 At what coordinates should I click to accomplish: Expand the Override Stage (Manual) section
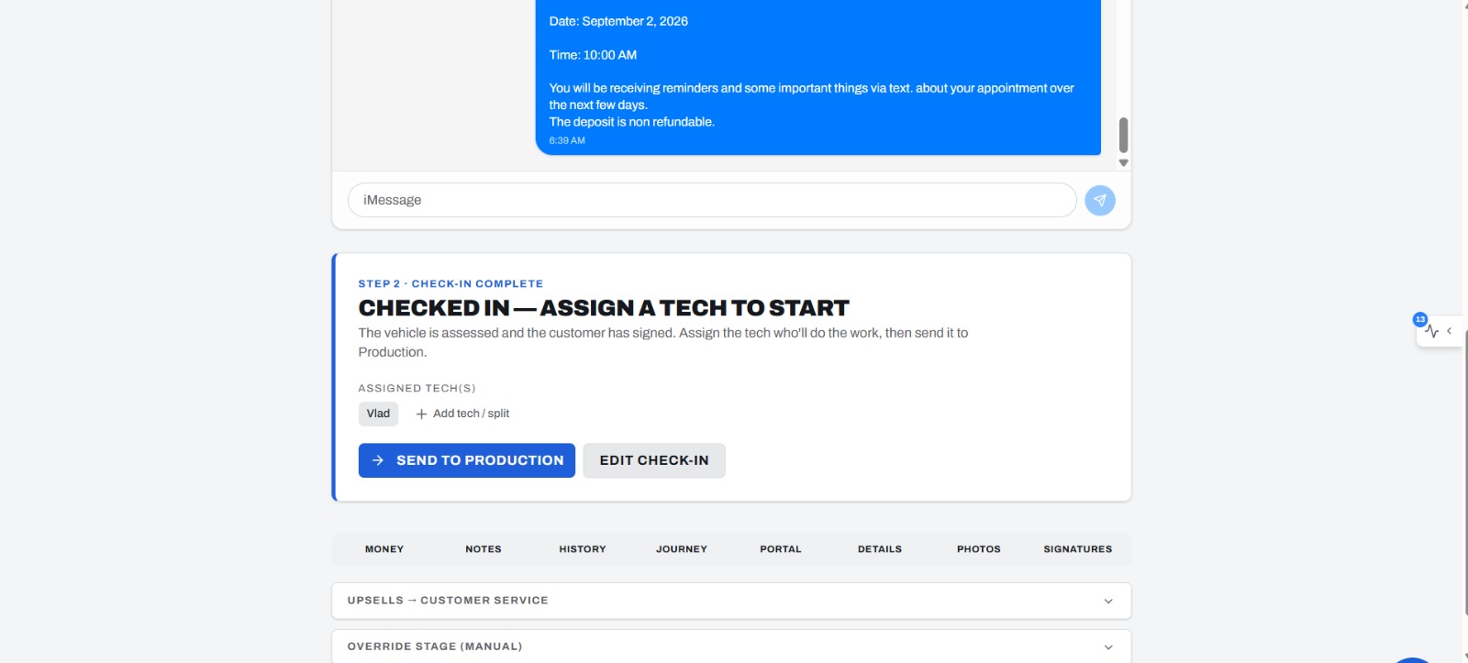731,646
